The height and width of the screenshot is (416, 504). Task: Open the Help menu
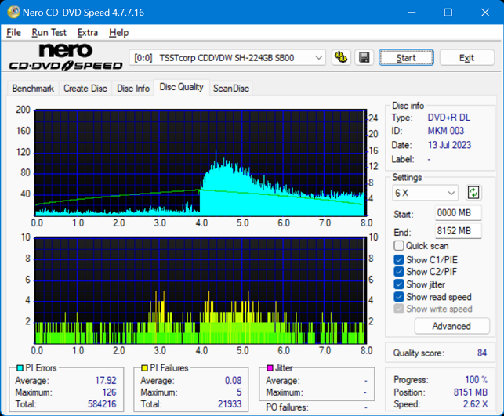click(118, 32)
